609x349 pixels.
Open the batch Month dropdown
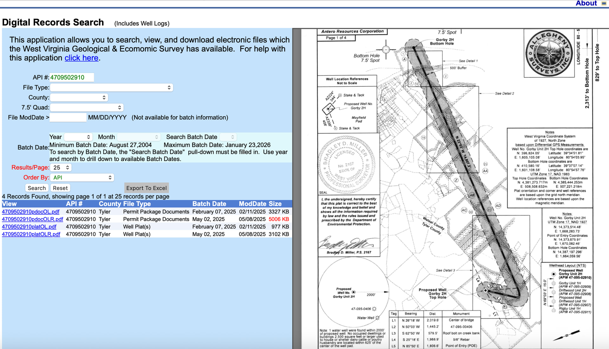[138, 137]
